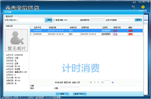Screen dimensions: 151x99
Task: Go to previous page of records
Action: tap(95, 82)
